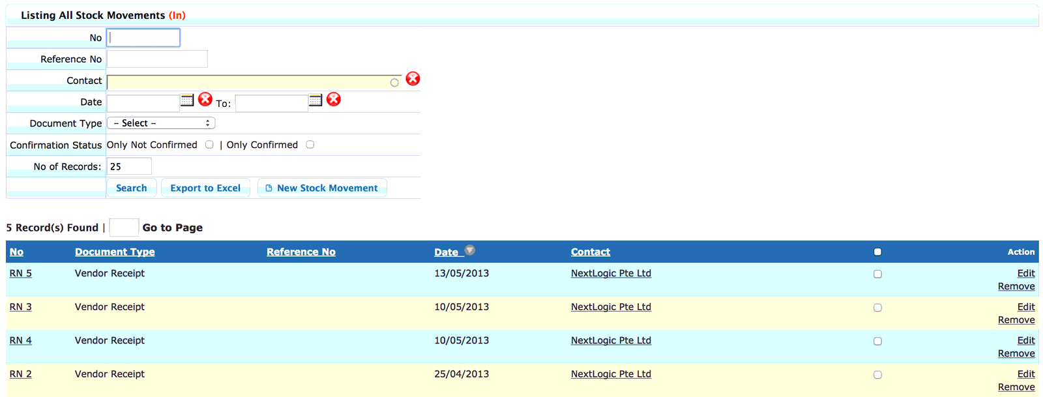Focus the No of Records field
Image resolution: width=1043 pixels, height=397 pixels.
click(129, 166)
